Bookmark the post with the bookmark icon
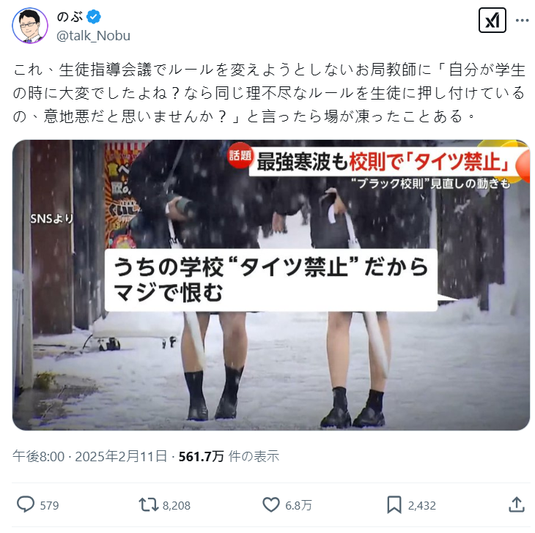Screen dimensions: 535x533 click(x=394, y=504)
